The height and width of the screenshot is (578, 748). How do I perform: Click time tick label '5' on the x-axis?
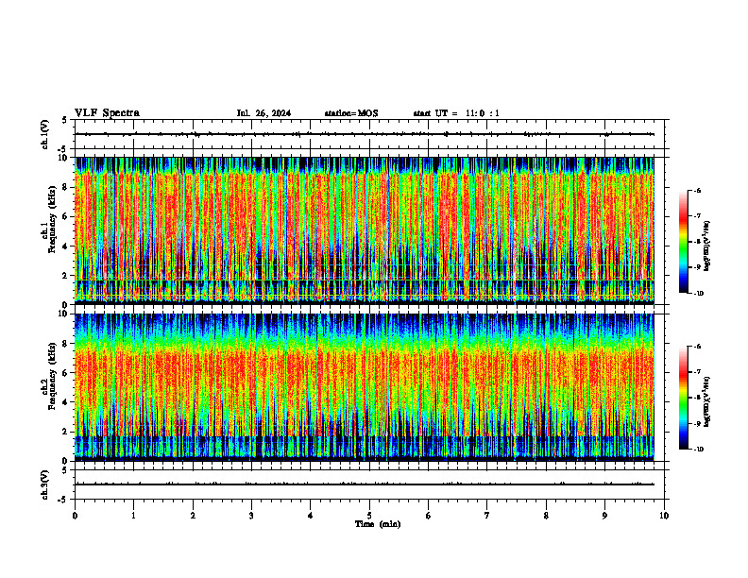coord(369,516)
